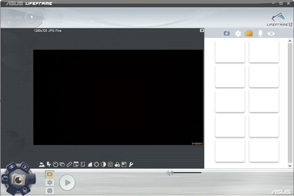This screenshot has width=294, height=196.
Task: Select playback preview mode on the dial
Action: 25,166
